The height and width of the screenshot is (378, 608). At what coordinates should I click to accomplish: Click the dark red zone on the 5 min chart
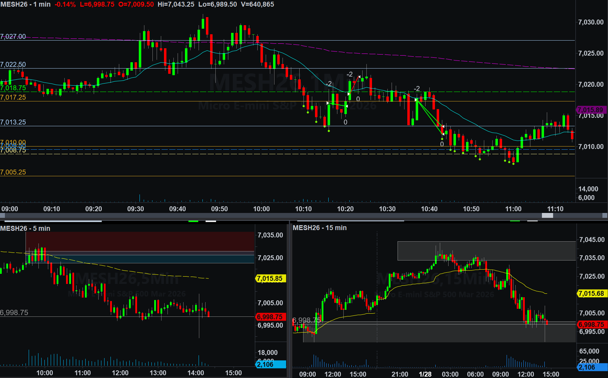(x=140, y=241)
